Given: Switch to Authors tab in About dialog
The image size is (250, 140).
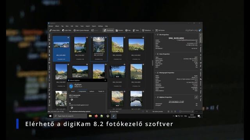Looking at the screenshot, I should pos(92,91).
